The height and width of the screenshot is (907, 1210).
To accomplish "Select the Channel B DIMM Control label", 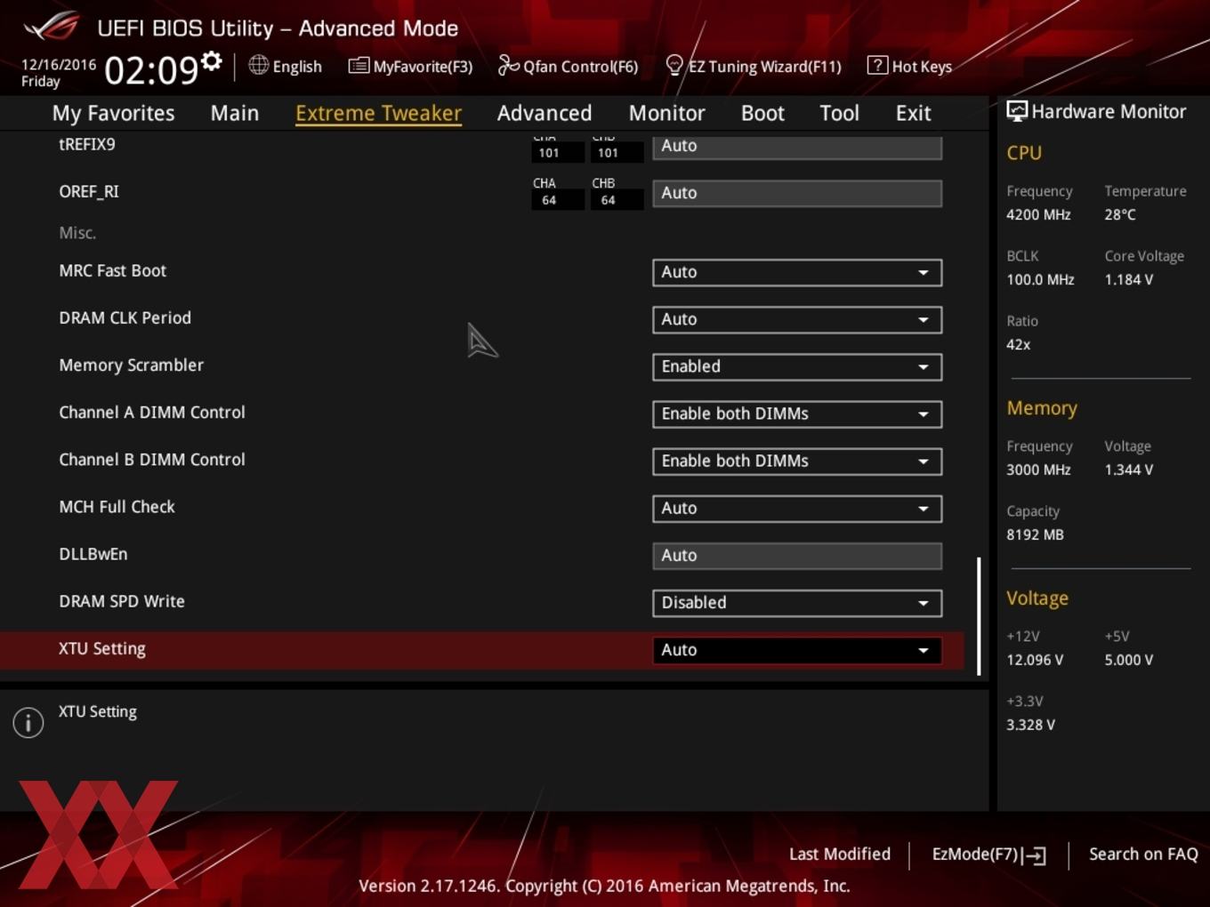I will pos(151,459).
